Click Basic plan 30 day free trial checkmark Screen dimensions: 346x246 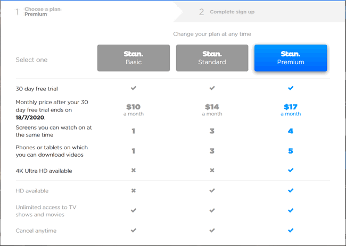coord(134,88)
